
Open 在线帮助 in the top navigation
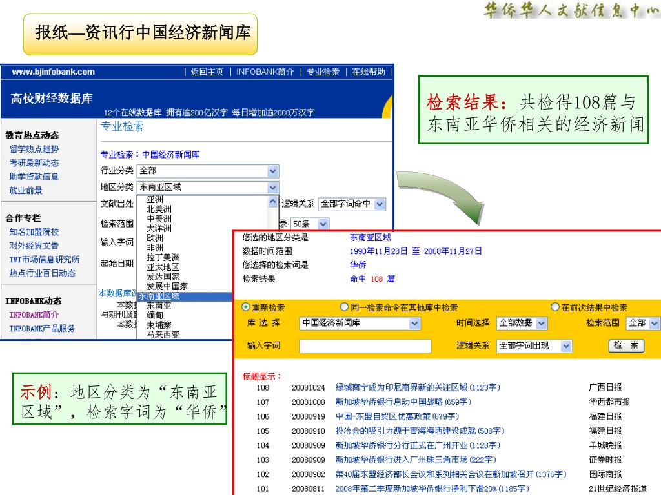[x=369, y=72]
